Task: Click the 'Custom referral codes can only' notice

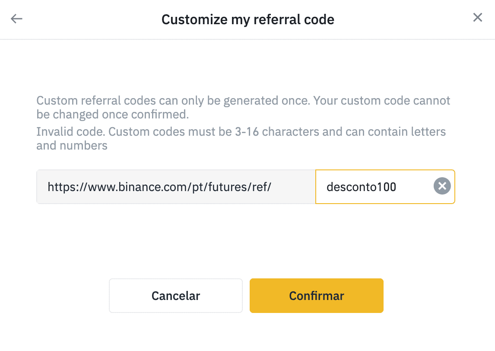Action: coord(243,107)
